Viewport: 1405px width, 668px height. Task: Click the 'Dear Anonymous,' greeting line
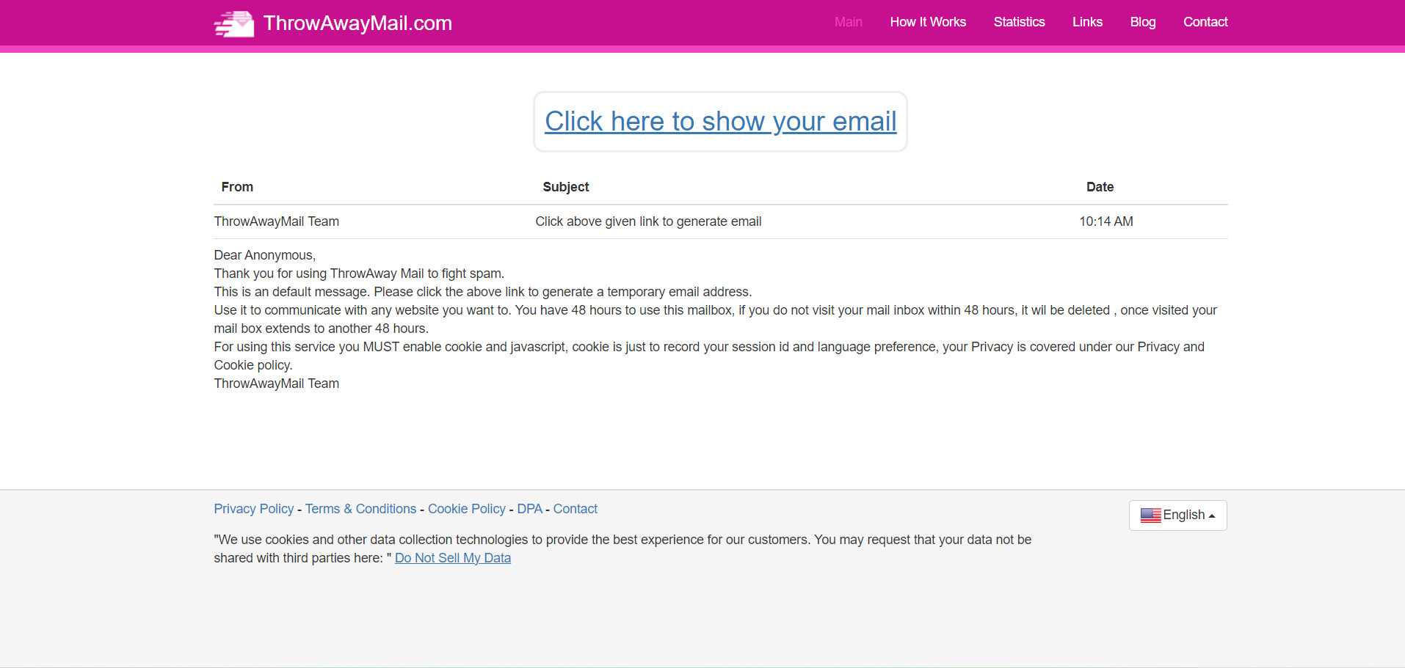click(264, 255)
